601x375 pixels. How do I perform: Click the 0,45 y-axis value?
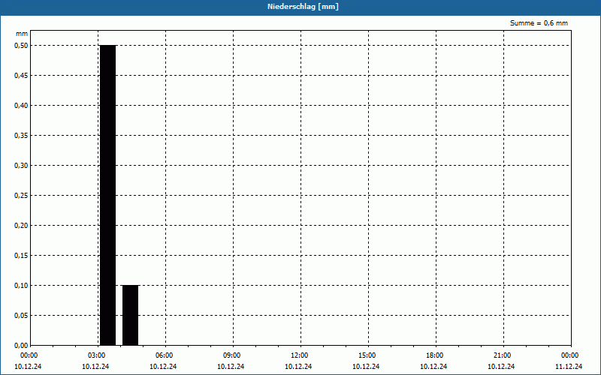[x=21, y=76]
